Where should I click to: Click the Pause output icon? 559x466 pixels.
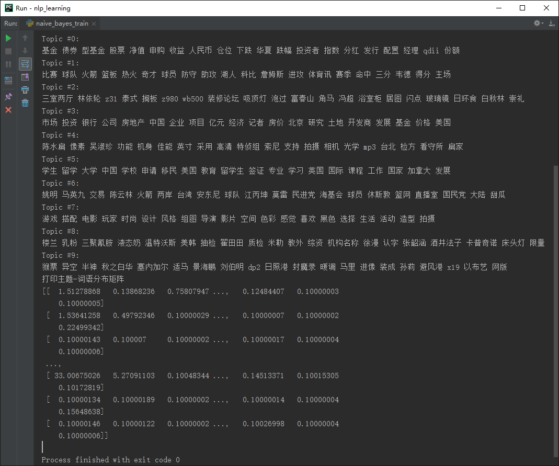tap(8, 64)
